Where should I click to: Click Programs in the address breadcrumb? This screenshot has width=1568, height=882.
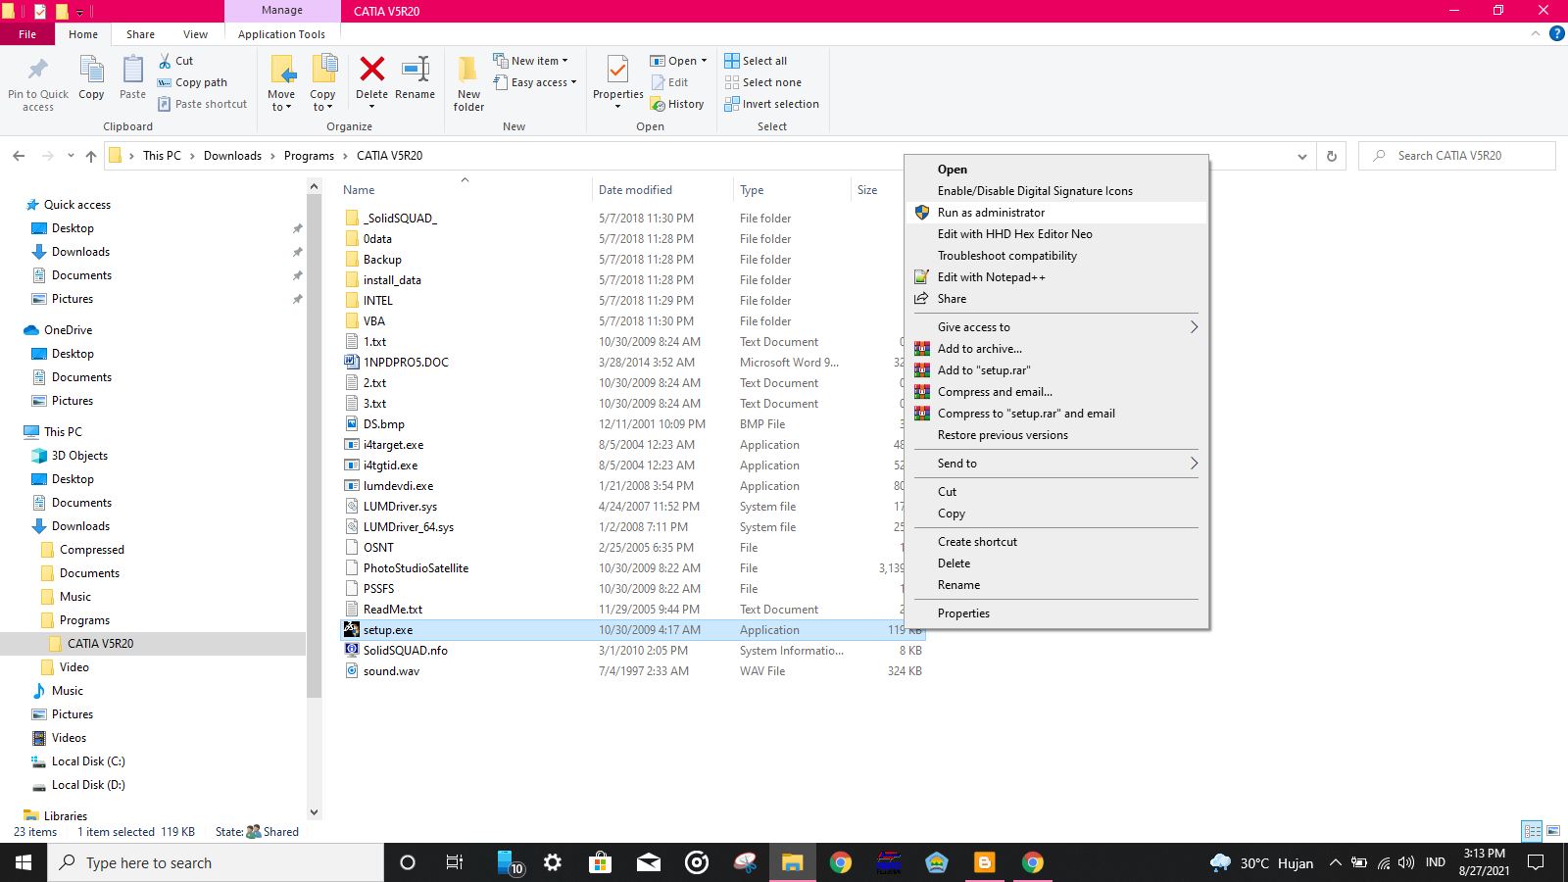309,156
